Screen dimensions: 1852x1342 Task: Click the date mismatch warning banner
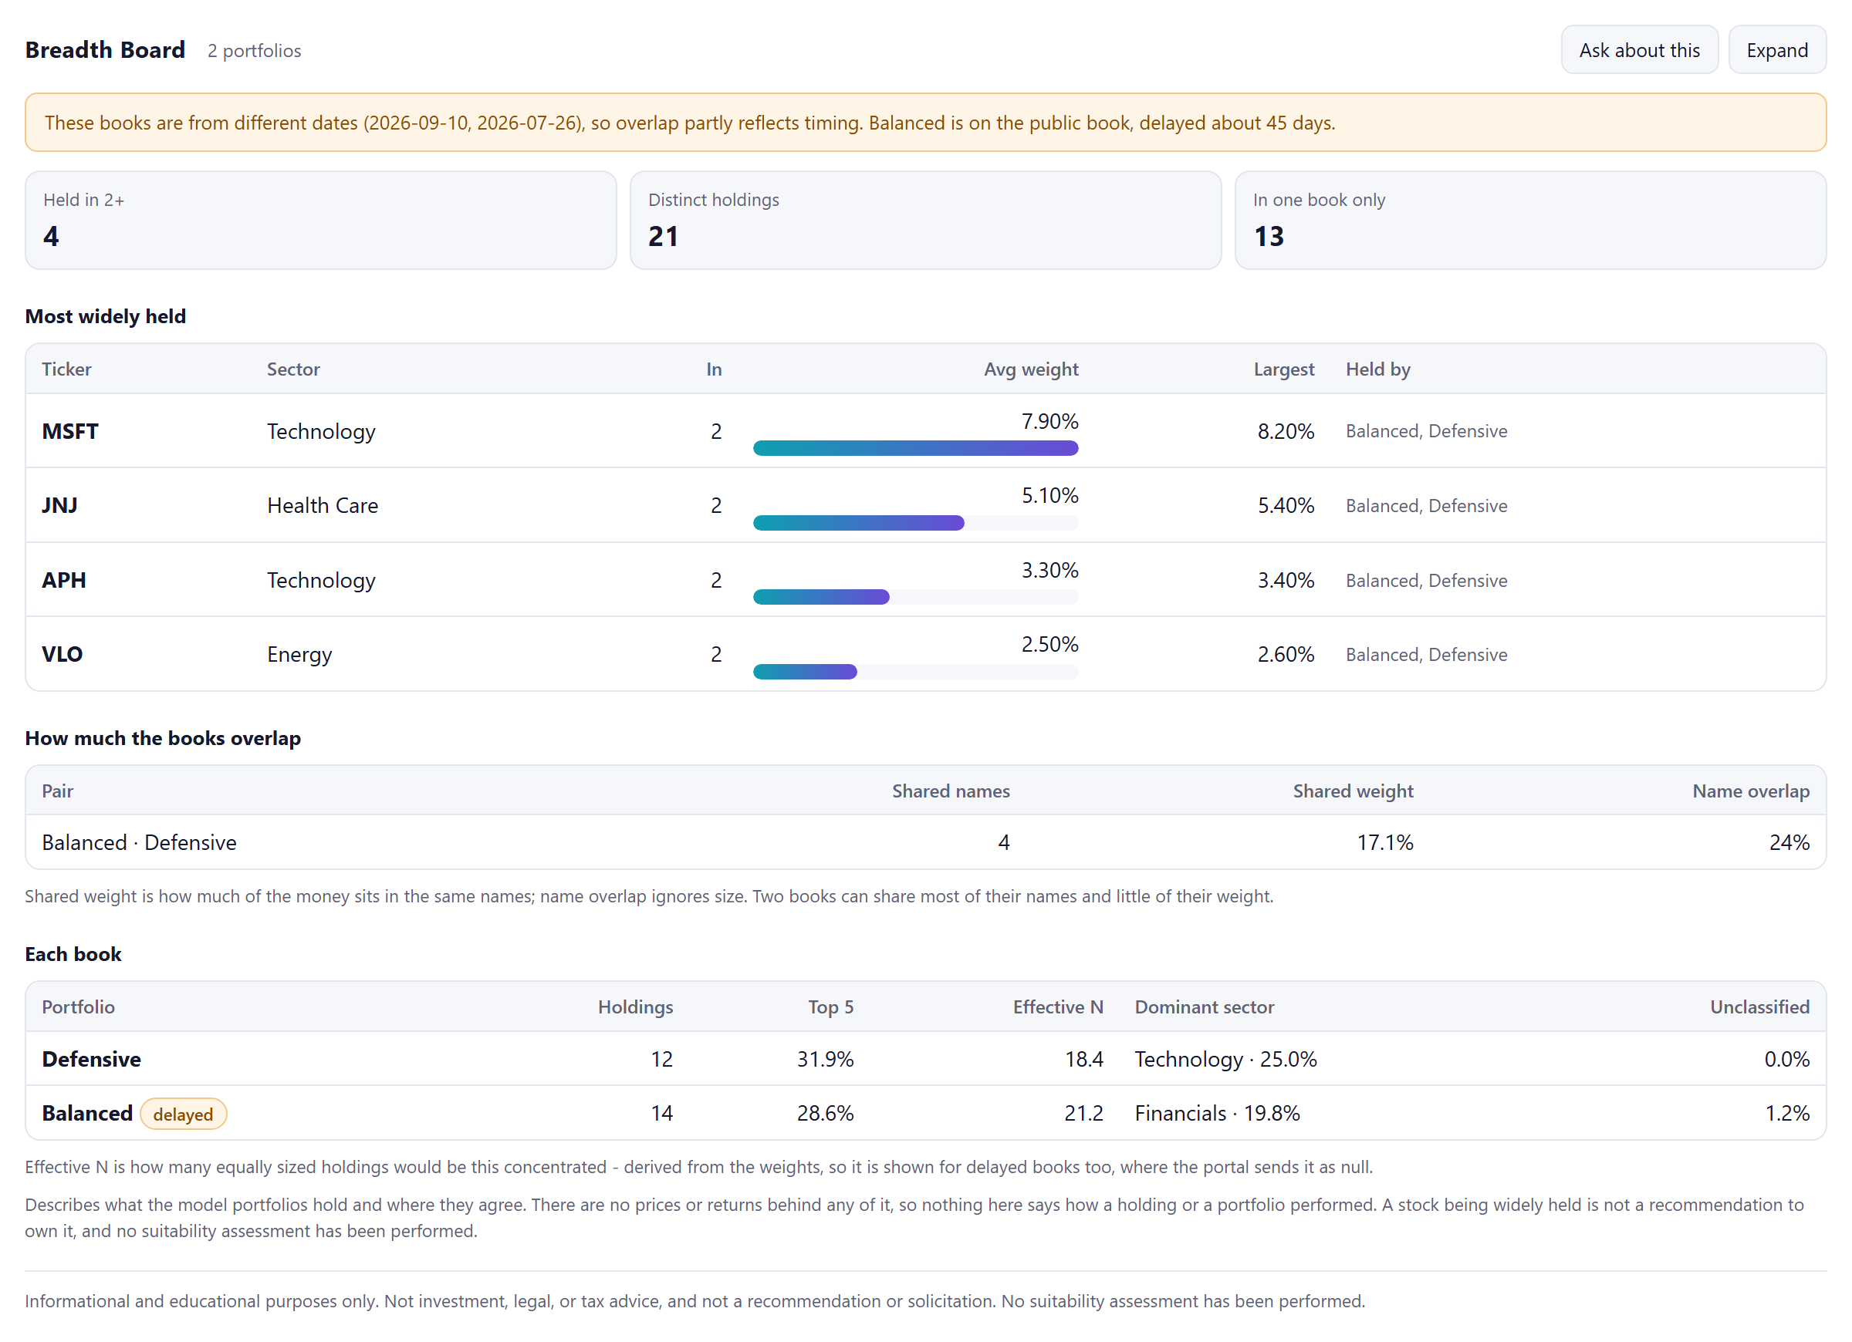tap(925, 123)
